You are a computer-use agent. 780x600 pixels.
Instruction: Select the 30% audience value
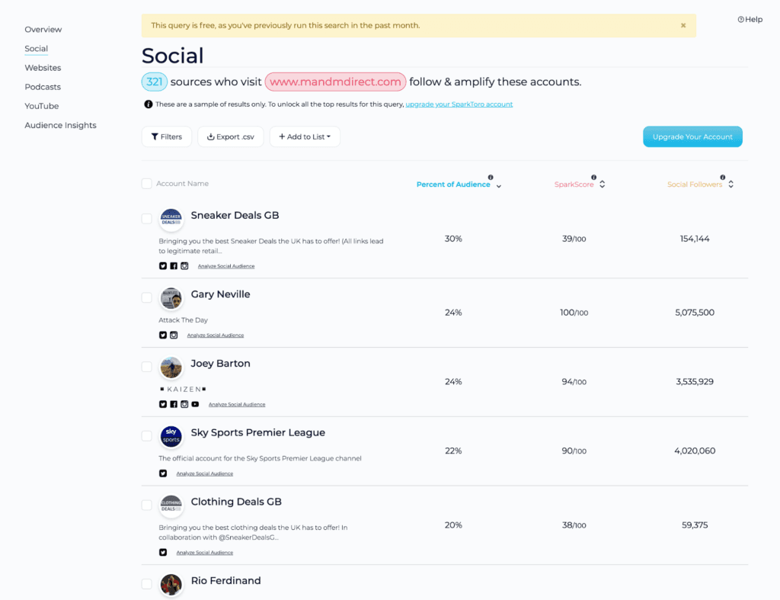453,239
